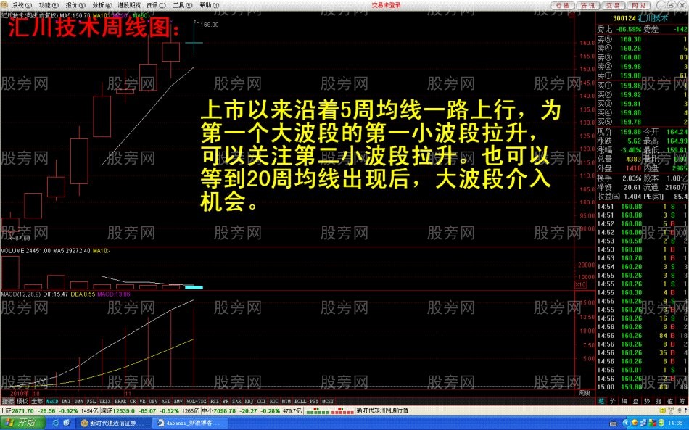Click the 中小 index value 7098.78
This screenshot has width=689, height=430.
(225, 410)
